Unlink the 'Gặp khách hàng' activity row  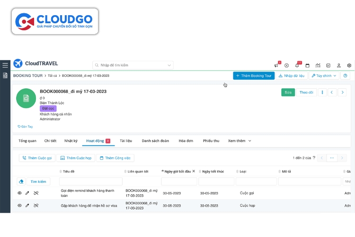tap(36, 206)
